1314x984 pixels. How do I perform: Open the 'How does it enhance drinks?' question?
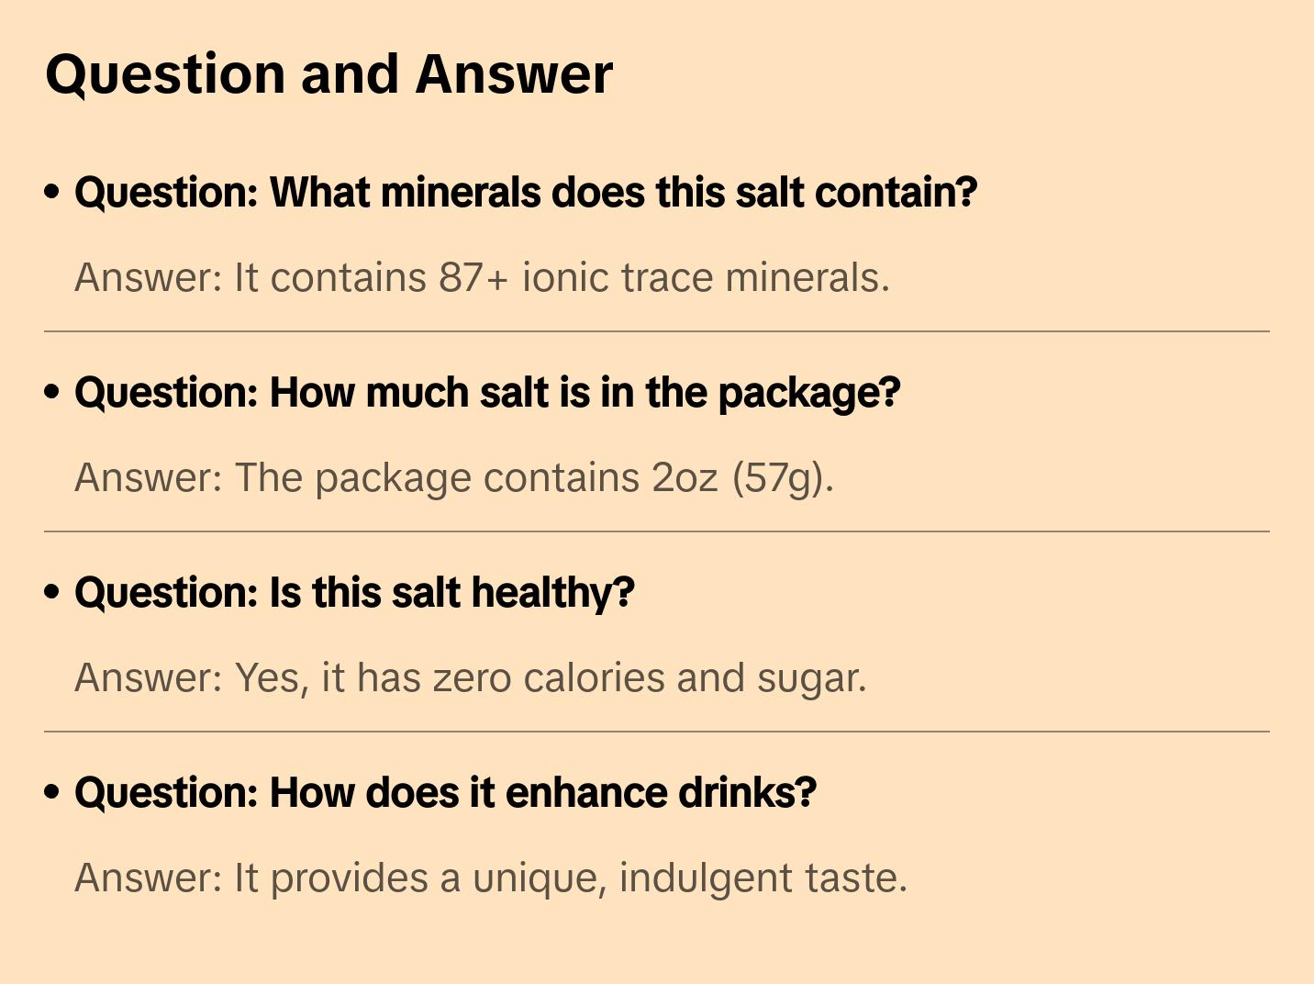pyautogui.click(x=445, y=793)
